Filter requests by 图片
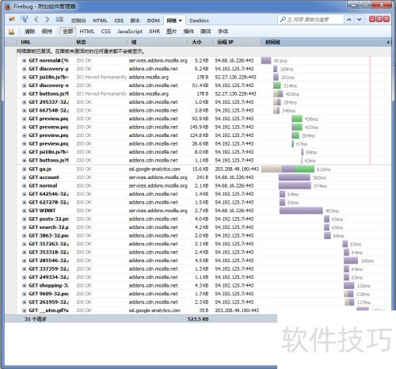This screenshot has height=369, width=396. (x=171, y=32)
